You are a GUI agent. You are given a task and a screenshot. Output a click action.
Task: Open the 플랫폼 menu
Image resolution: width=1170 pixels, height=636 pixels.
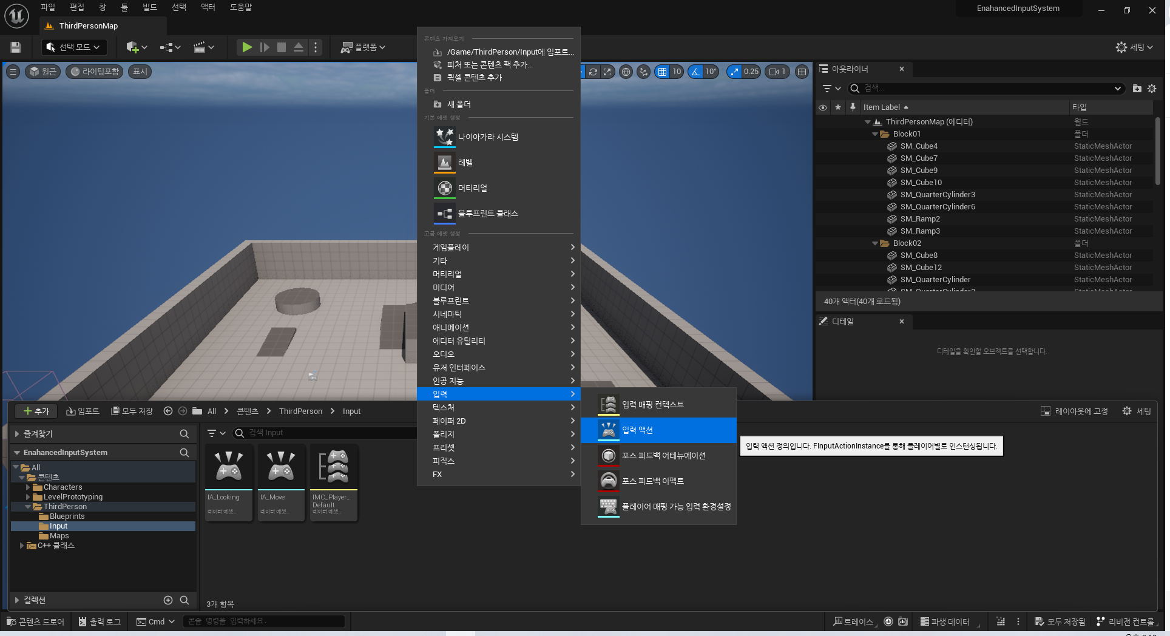pos(363,47)
